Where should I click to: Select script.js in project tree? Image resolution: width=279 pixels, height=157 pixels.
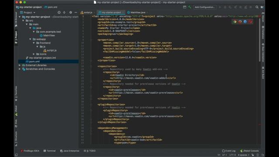click(x=50, y=51)
